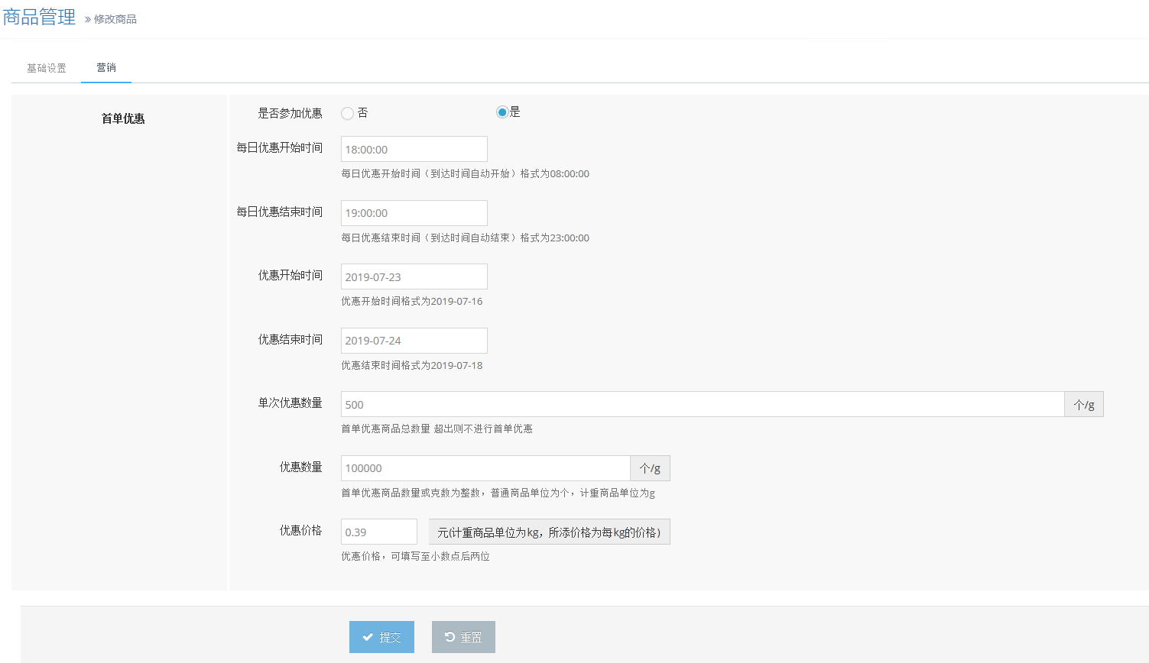Select the 是 radio button
This screenshot has width=1149, height=663.
pyautogui.click(x=502, y=112)
